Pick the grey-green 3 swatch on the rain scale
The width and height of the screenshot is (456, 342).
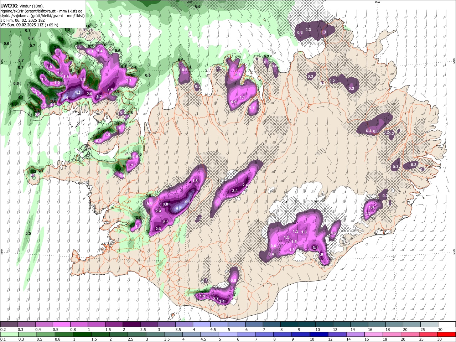tap(155, 334)
